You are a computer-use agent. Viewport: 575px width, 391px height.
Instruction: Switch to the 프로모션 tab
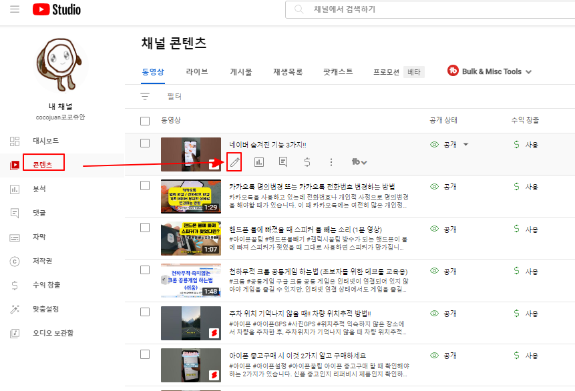[386, 72]
